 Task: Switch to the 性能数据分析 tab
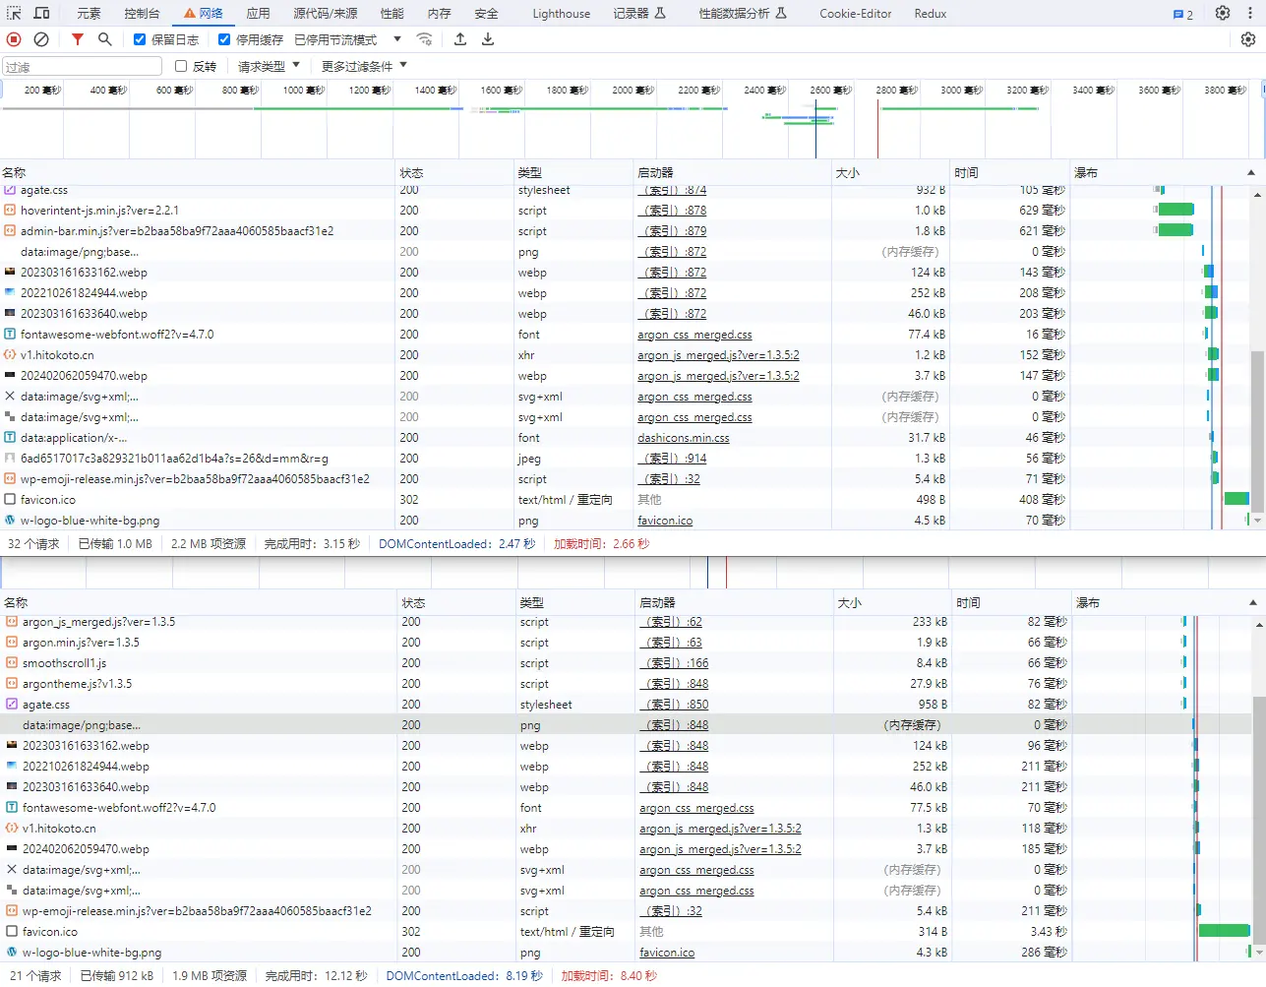click(743, 14)
